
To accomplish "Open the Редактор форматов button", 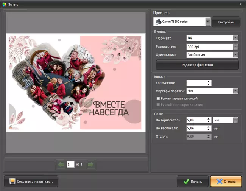I will pyautogui.click(x=198, y=65).
